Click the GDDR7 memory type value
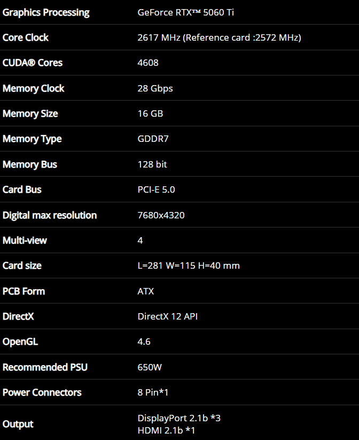Image resolution: width=359 pixels, height=440 pixels. (x=153, y=139)
